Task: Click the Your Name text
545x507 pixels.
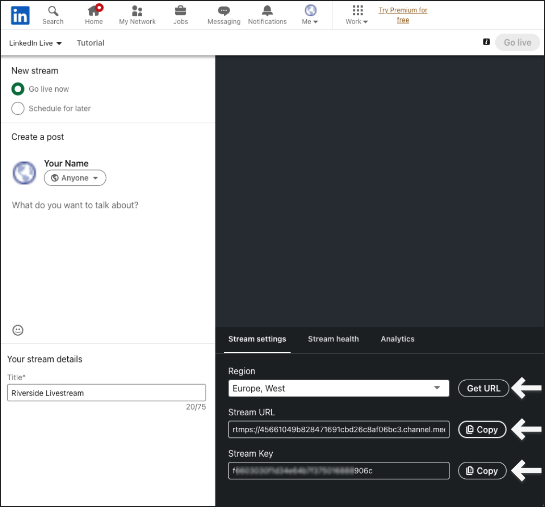Action: tap(66, 163)
